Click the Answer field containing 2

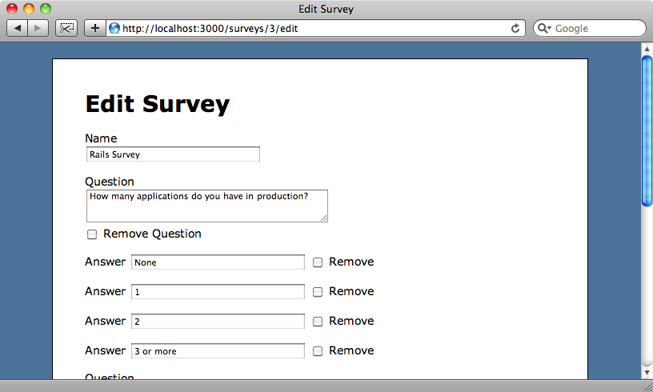click(218, 322)
